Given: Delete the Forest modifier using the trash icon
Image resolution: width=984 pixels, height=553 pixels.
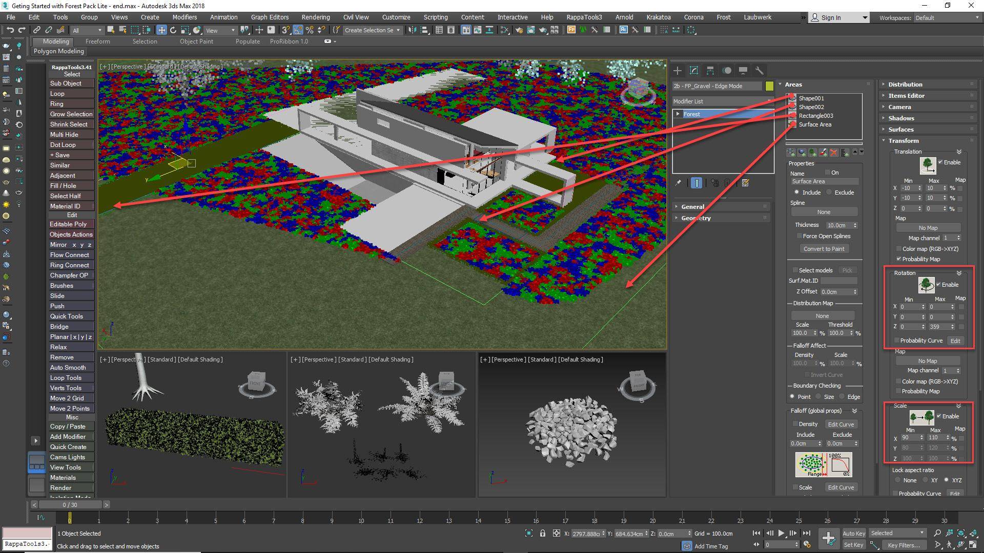Looking at the screenshot, I should point(728,183).
